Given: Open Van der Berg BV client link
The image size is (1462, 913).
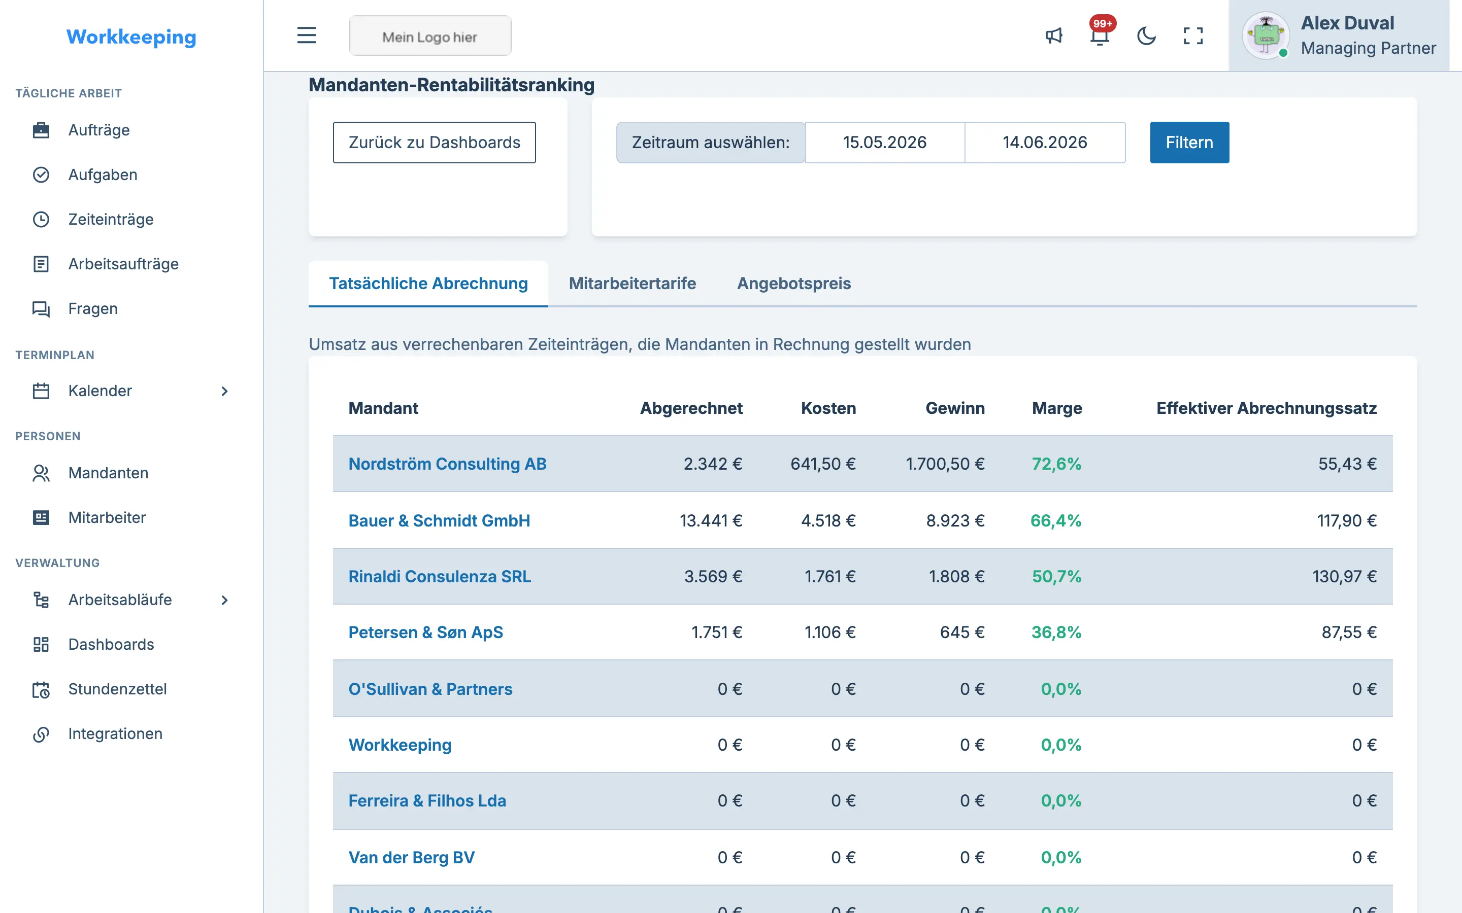Looking at the screenshot, I should click(411, 857).
